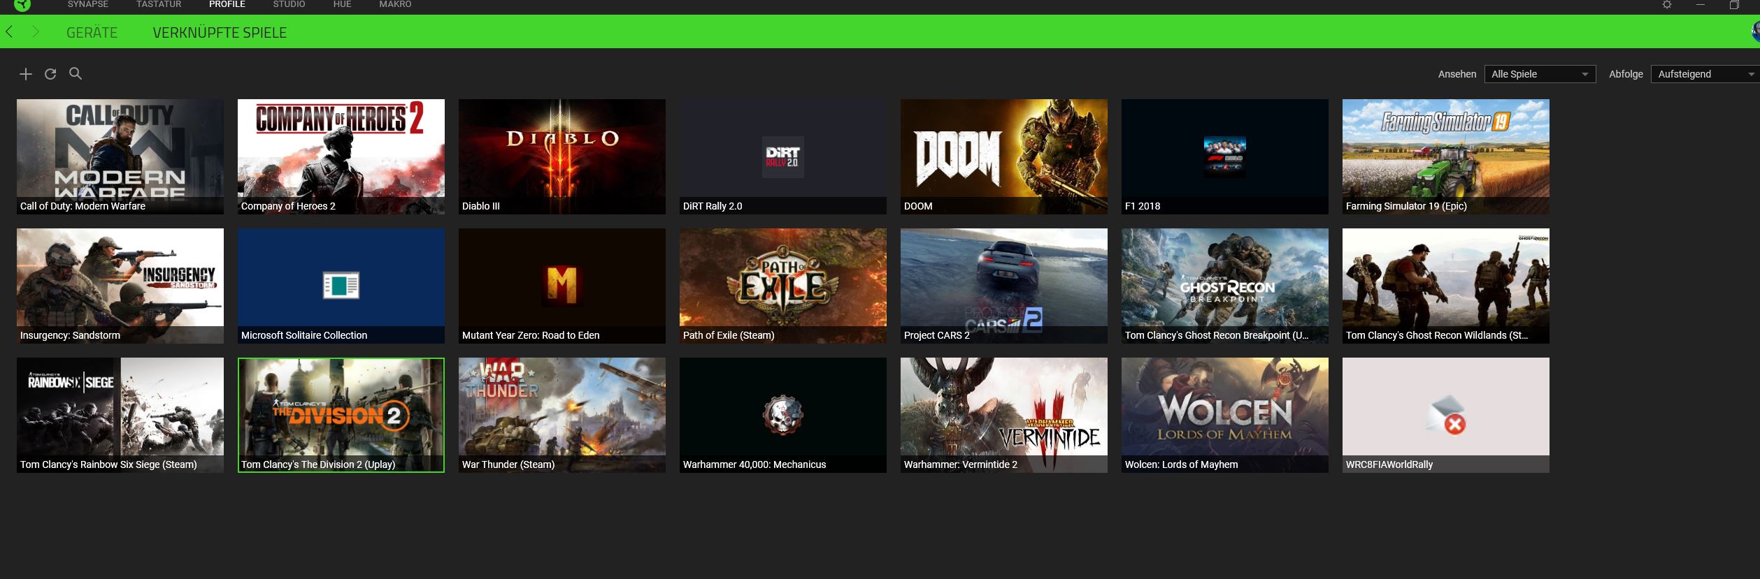The width and height of the screenshot is (1760, 579).
Task: Open the HUE tab
Action: click(343, 4)
